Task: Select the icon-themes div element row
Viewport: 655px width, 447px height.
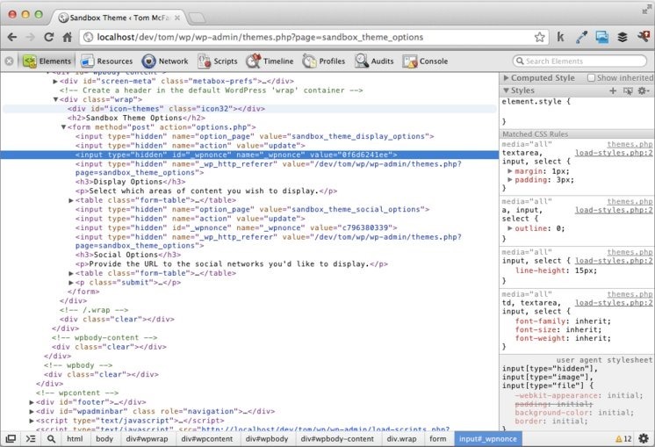Action: tap(250, 109)
